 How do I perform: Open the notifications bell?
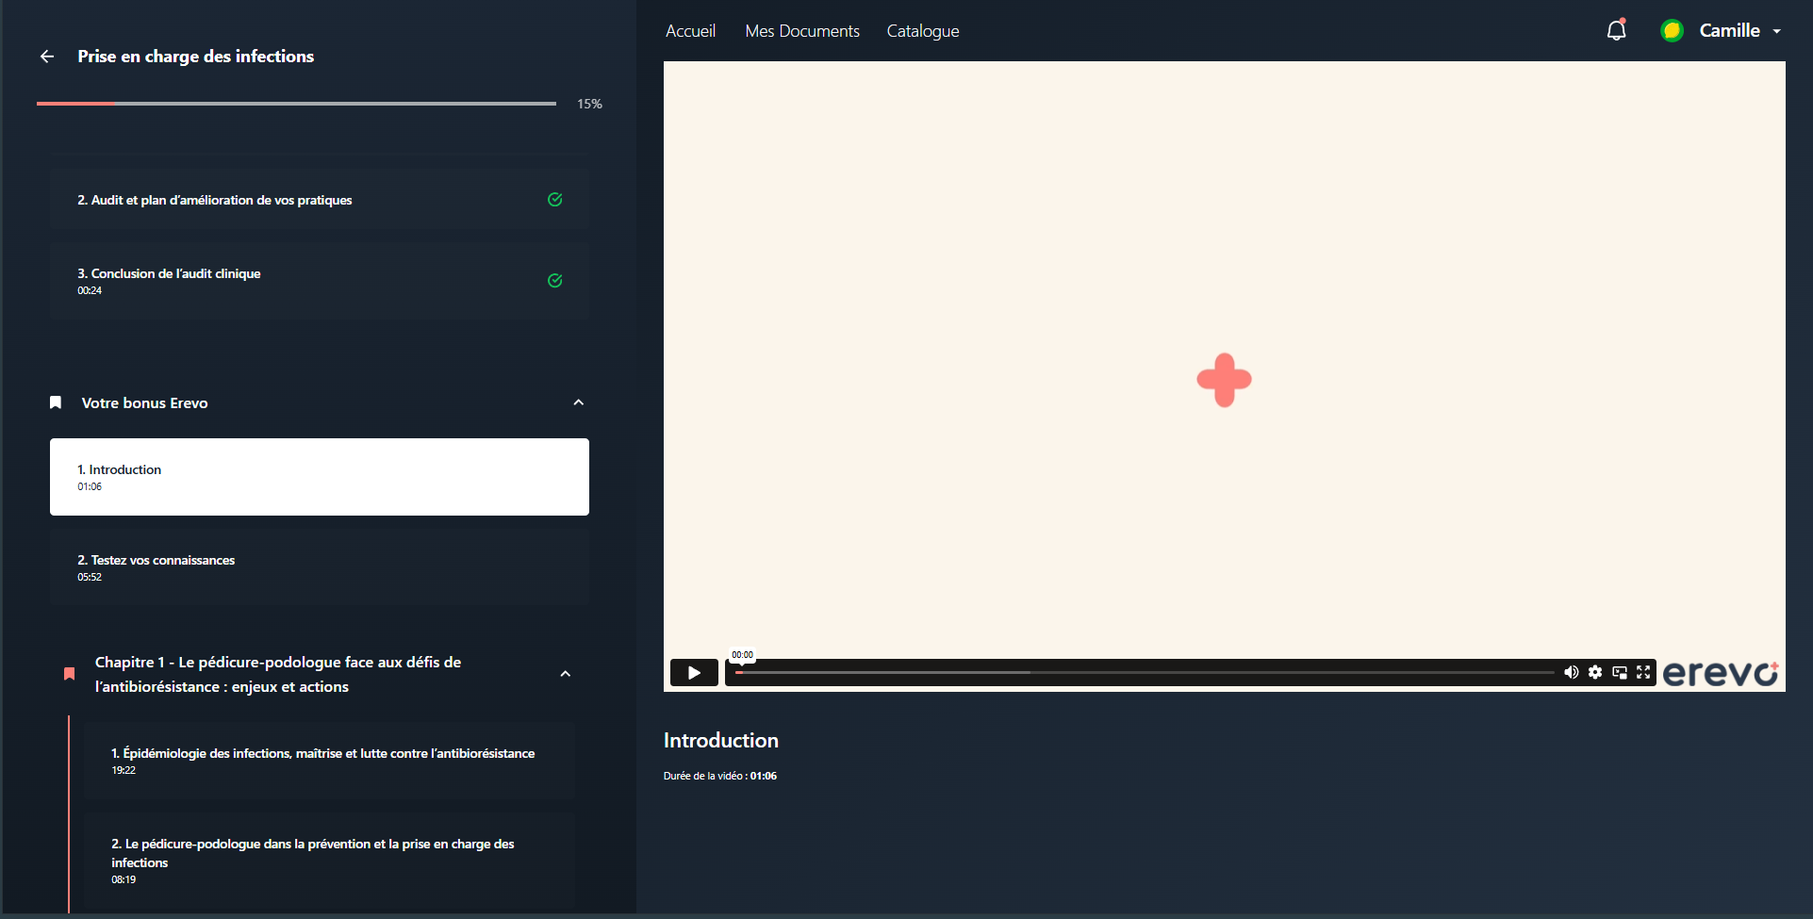click(x=1617, y=30)
